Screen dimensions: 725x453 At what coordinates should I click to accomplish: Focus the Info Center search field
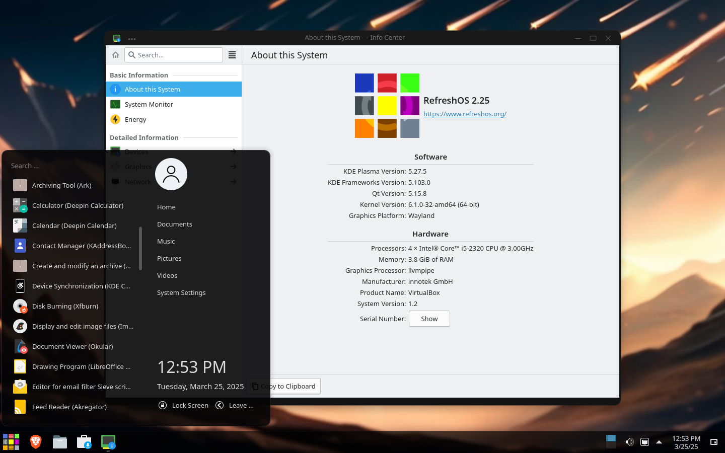174,55
